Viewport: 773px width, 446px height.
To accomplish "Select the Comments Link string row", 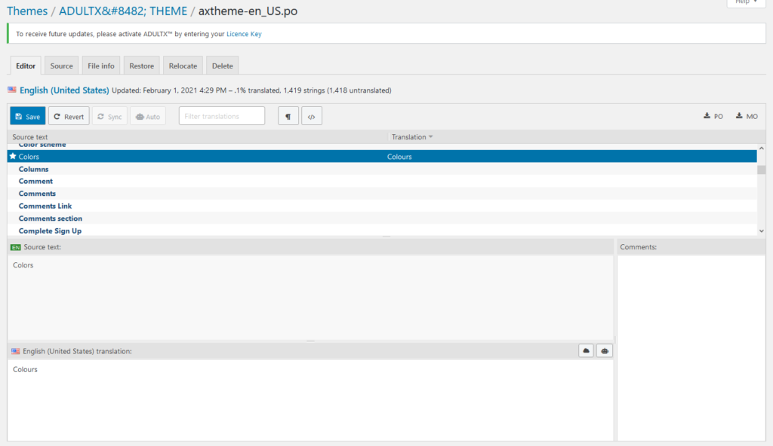I will coord(382,206).
